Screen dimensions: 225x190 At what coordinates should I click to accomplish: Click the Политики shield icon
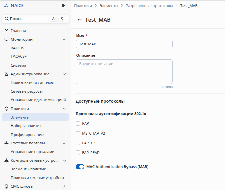6,109
